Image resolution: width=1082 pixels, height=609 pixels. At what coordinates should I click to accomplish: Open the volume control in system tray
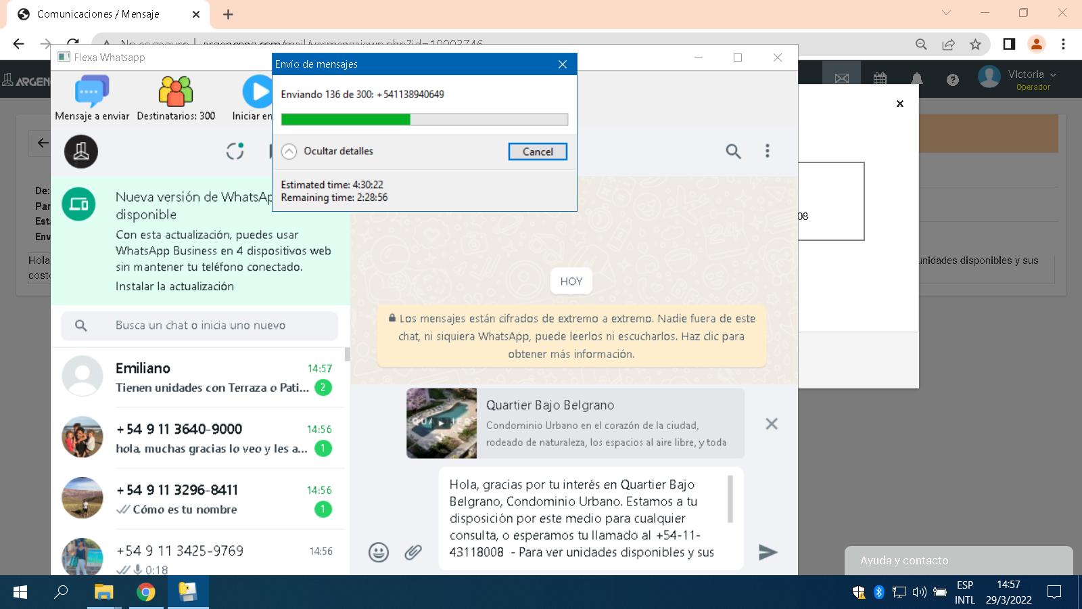(x=919, y=592)
